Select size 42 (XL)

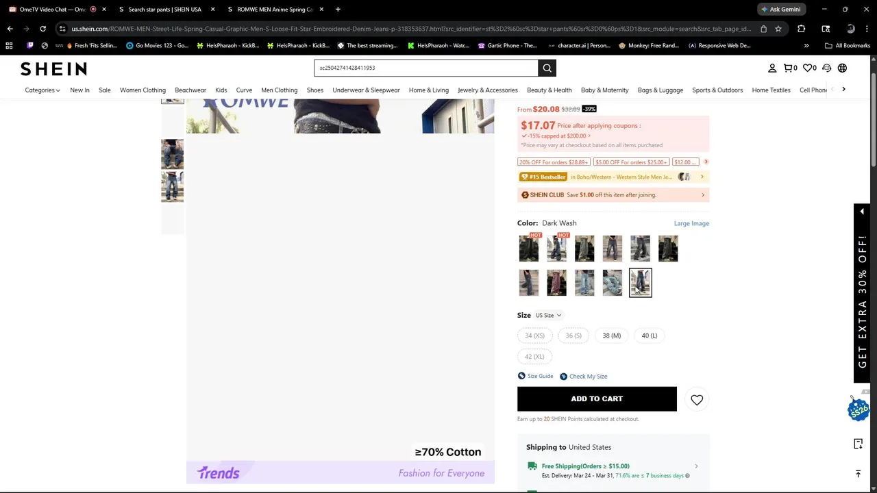click(534, 356)
